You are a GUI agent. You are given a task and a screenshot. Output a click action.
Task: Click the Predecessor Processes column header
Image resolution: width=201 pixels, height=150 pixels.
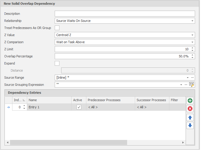tap(110, 100)
